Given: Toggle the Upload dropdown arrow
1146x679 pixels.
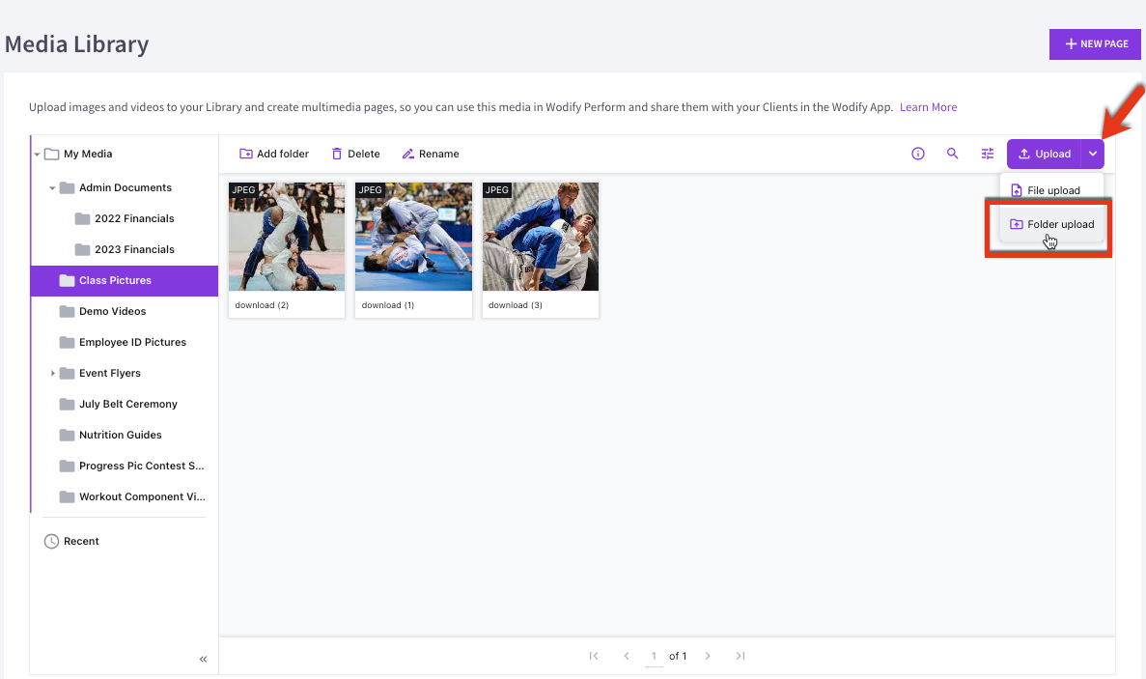Looking at the screenshot, I should 1093,154.
